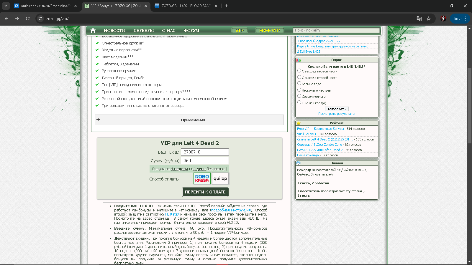The width and height of the screenshot is (472, 265).
Task: Choose the Robokassa payment method
Action: pyautogui.click(x=202, y=178)
